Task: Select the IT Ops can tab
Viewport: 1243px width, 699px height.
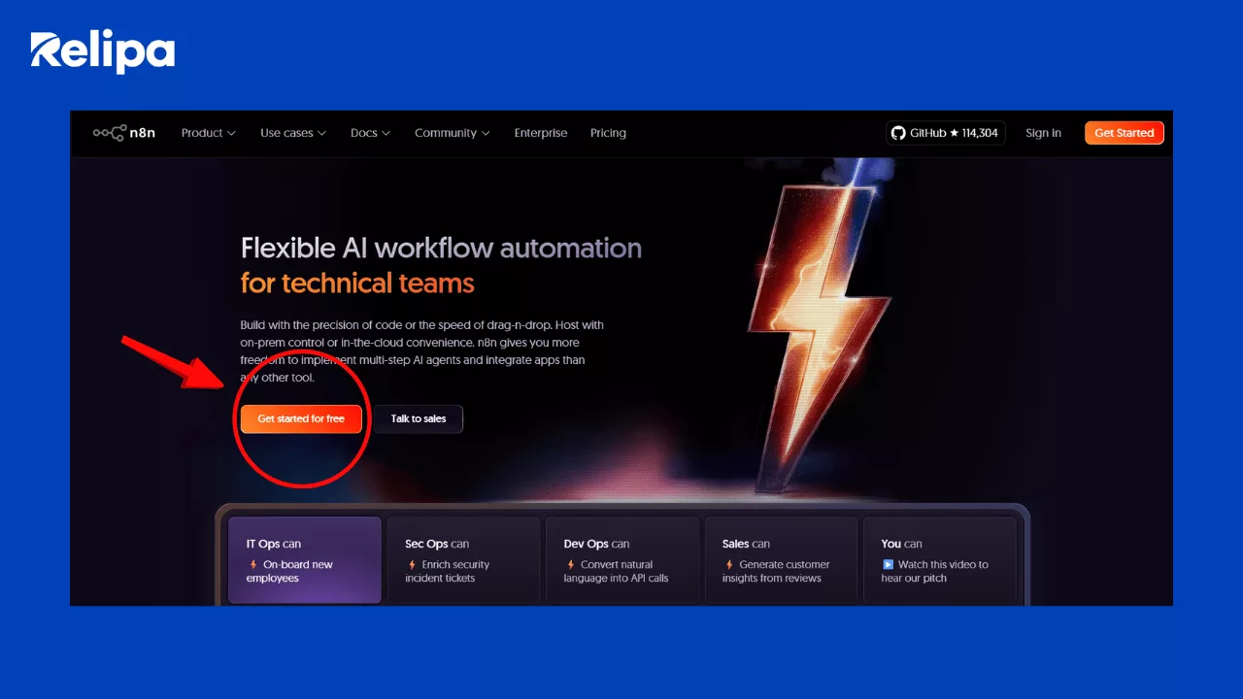Action: coord(305,560)
